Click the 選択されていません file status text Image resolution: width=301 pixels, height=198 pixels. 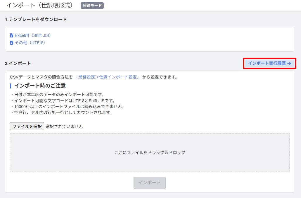[x=64, y=127]
